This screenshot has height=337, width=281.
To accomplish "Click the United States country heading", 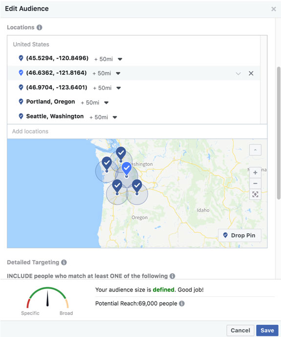I will (x=31, y=45).
